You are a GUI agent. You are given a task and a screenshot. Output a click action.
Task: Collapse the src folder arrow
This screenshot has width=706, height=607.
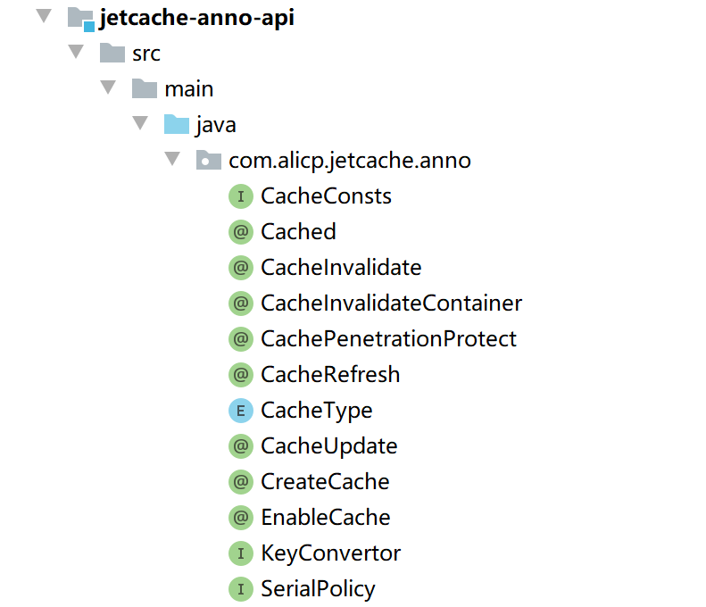tap(76, 53)
